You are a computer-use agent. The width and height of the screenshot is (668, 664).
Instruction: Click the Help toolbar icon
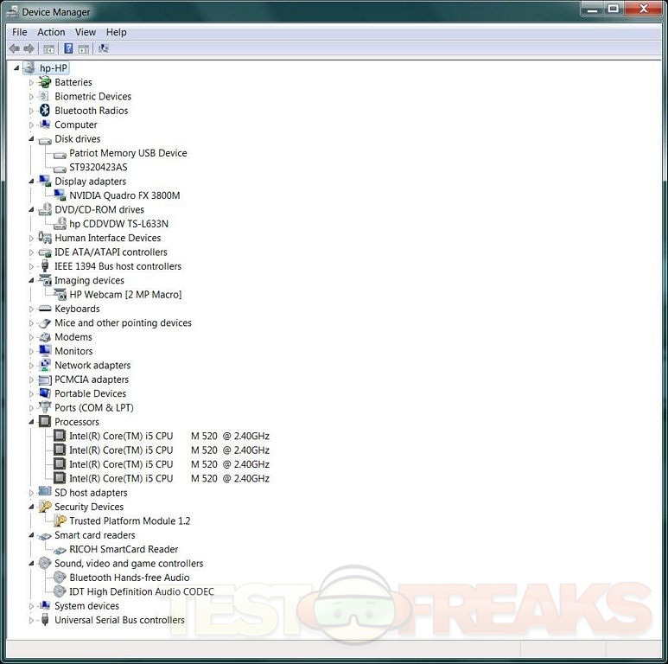point(68,49)
